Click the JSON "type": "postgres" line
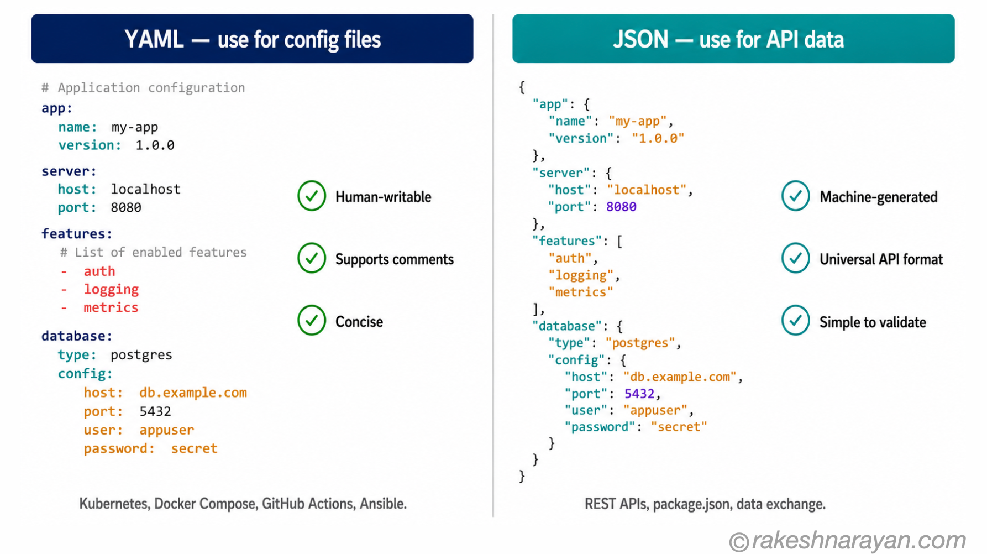987x554 pixels. click(615, 343)
